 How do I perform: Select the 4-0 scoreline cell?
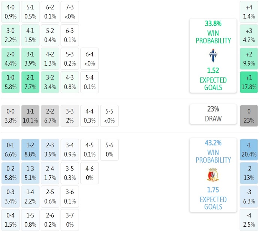11,11
